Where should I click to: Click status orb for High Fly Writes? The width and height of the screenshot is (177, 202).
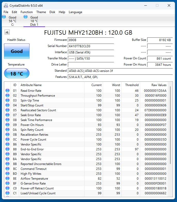coord(7,173)
